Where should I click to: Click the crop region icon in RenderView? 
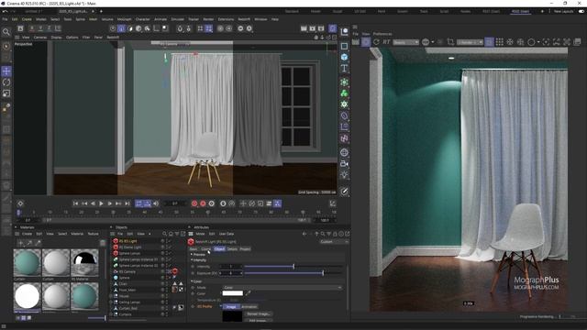click(x=450, y=42)
